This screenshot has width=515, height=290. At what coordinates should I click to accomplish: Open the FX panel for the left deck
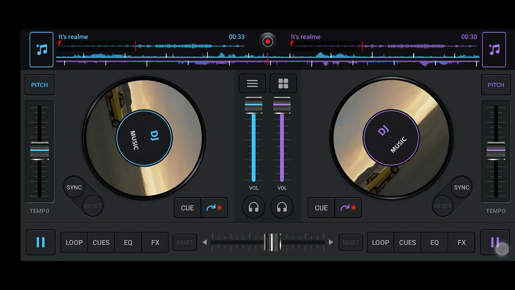155,242
